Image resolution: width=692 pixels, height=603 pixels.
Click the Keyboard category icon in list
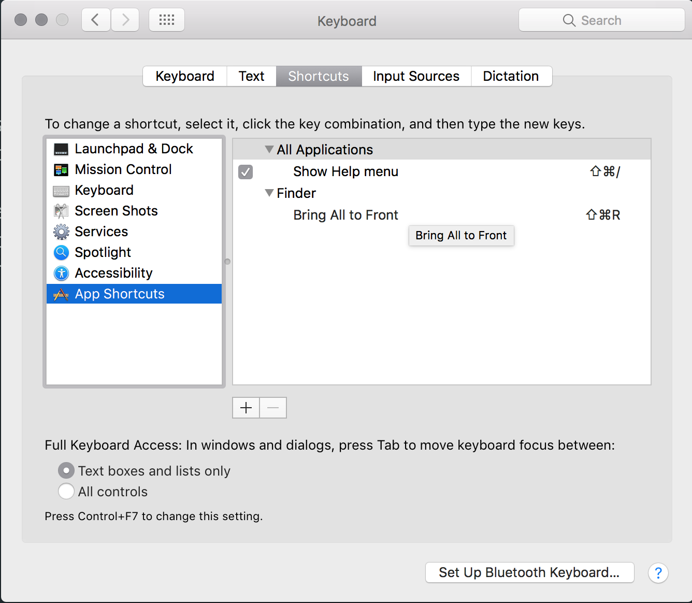[61, 191]
